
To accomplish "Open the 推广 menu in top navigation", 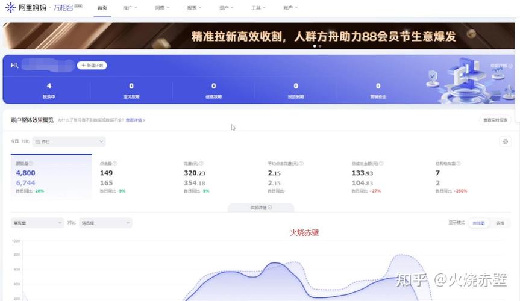I will tap(130, 8).
